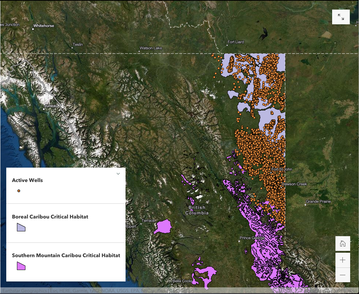Click the Whitehorse city label on map
Viewport: 359px width, 294px height.
pos(43,26)
